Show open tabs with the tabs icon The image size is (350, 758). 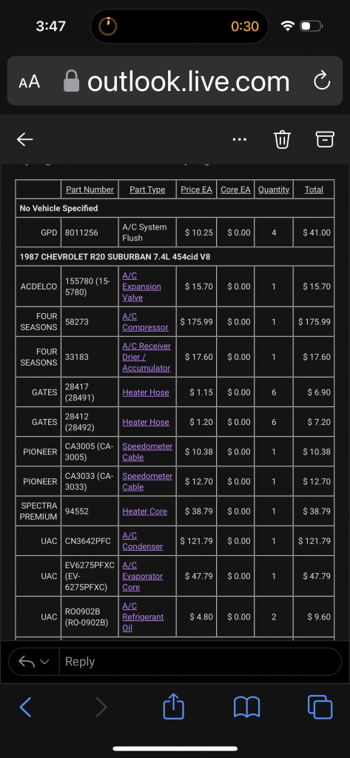(320, 707)
